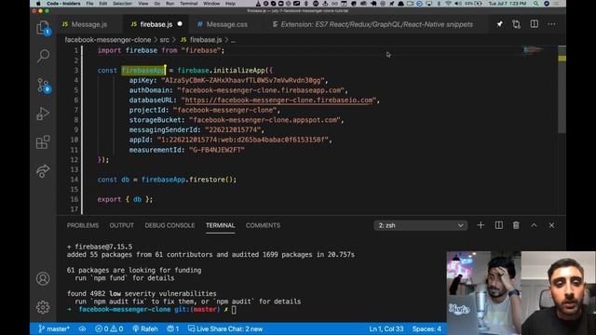Image resolution: width=596 pixels, height=335 pixels.
Task: Open the Live Share view in the activity bar
Action: pos(43,171)
